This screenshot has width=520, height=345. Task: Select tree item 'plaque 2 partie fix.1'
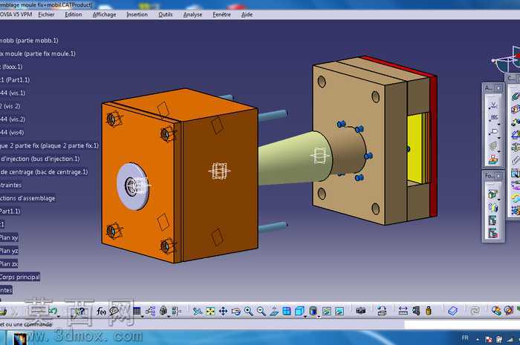tap(49, 145)
